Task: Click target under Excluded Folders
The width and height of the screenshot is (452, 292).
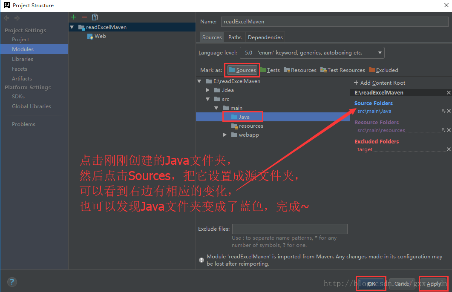Action: (365, 149)
